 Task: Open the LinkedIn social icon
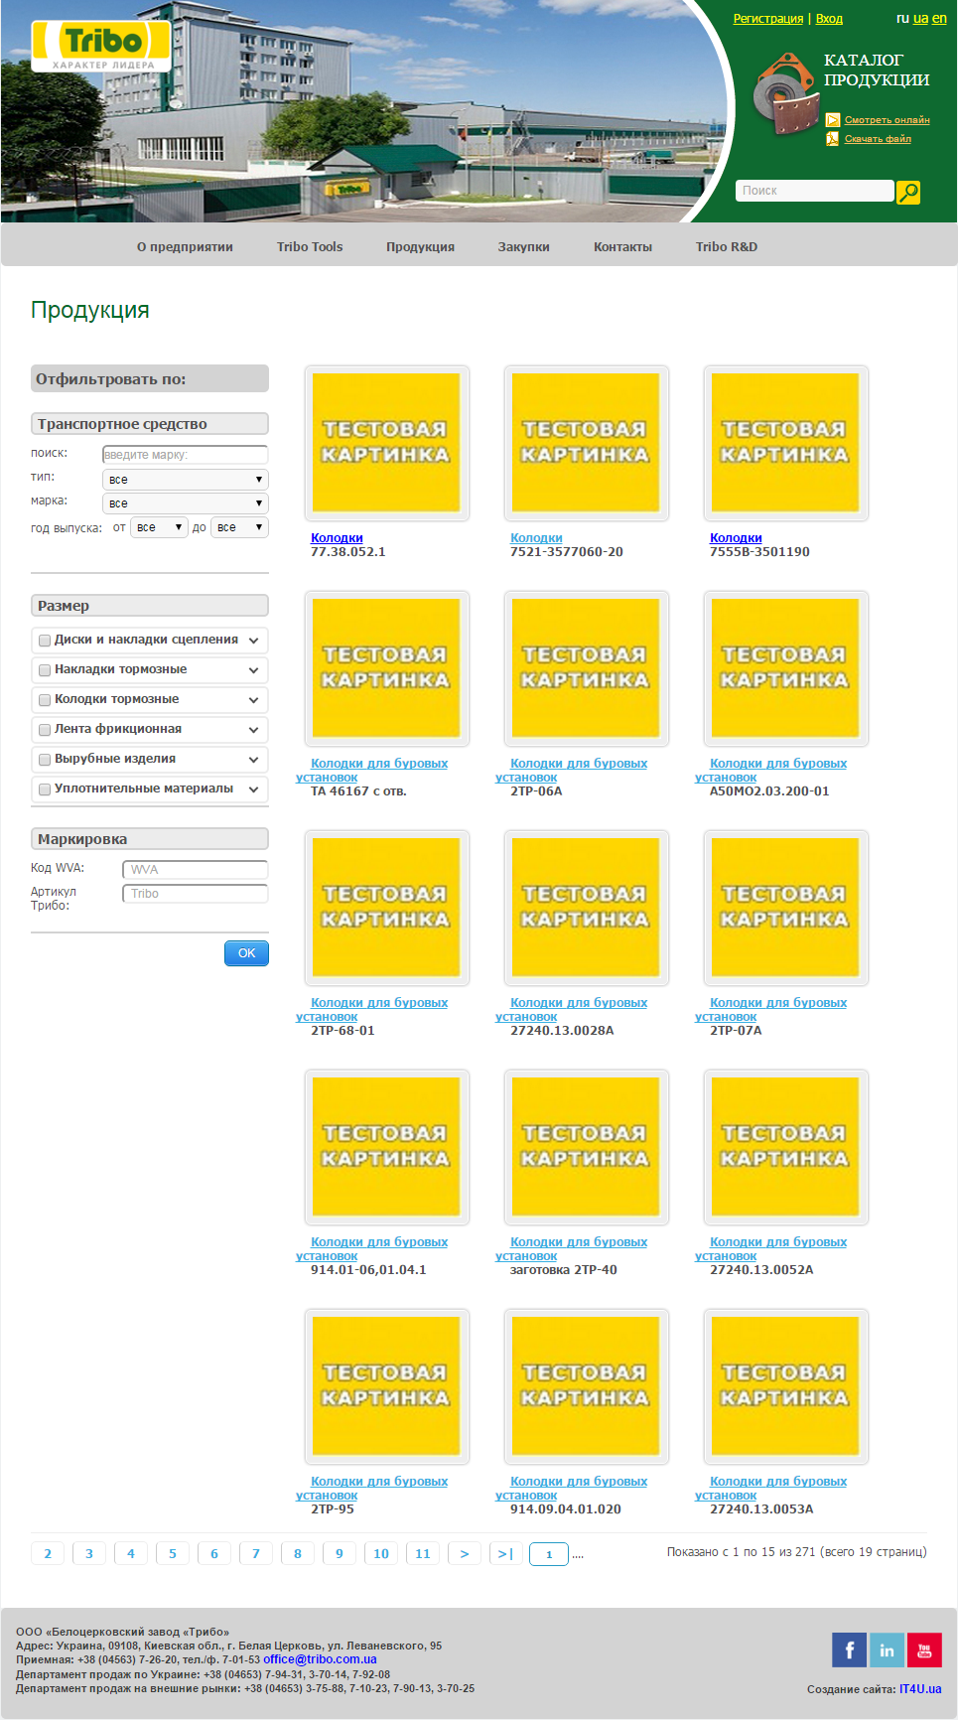pos(887,1649)
